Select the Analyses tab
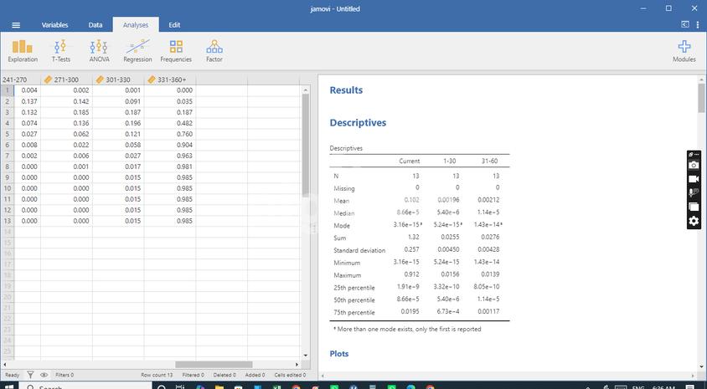707x389 pixels. 135,25
